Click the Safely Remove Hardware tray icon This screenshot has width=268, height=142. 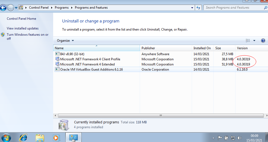(226, 138)
